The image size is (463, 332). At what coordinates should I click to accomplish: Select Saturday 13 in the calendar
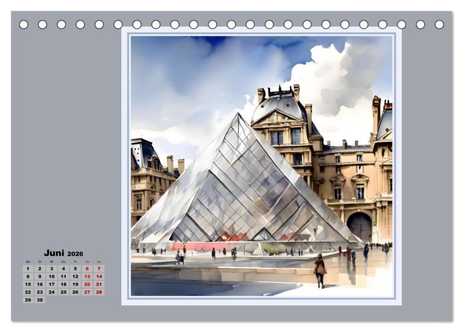[x=87, y=277]
